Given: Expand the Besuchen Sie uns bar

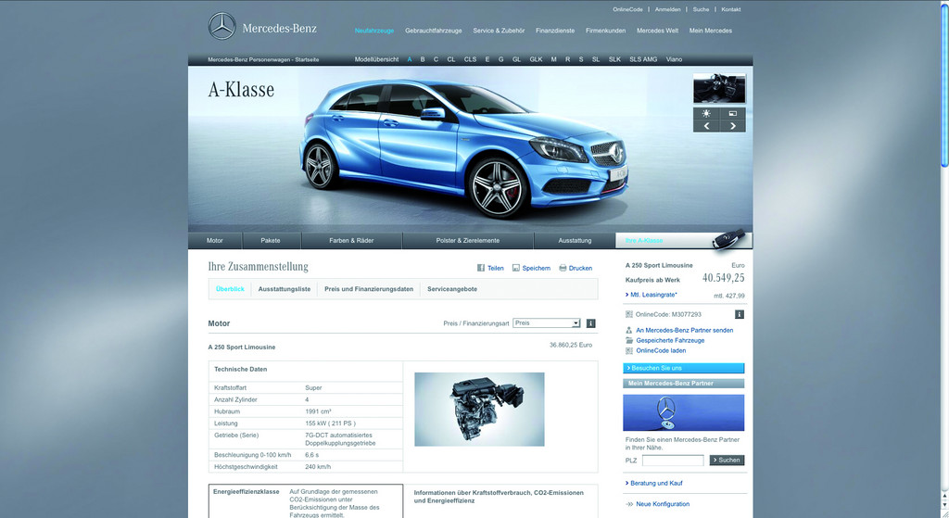Looking at the screenshot, I should (x=683, y=368).
